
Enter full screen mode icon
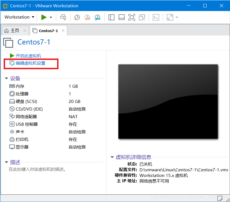coord(132,17)
